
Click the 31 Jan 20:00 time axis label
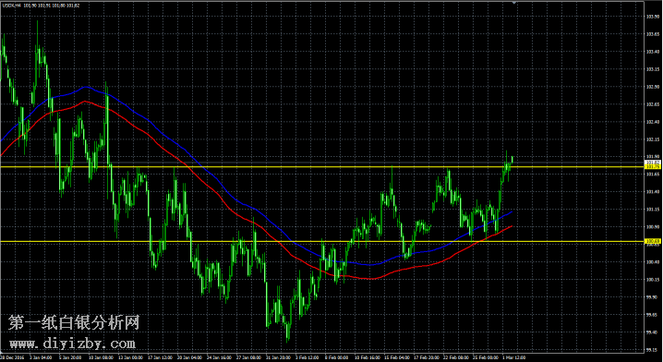(x=278, y=357)
